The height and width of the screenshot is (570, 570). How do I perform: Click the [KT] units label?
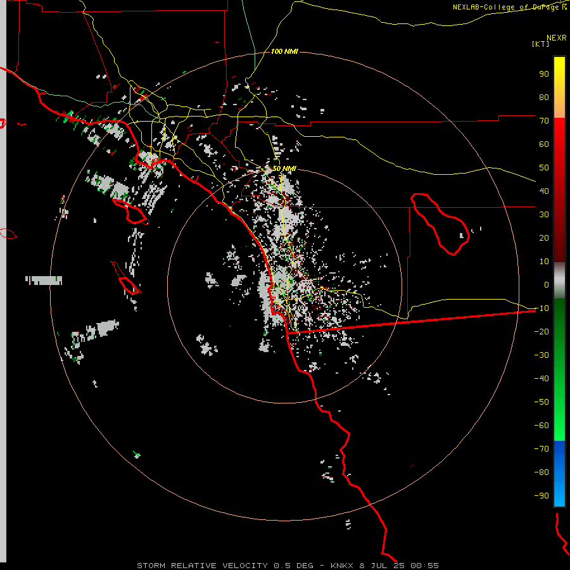pyautogui.click(x=541, y=44)
